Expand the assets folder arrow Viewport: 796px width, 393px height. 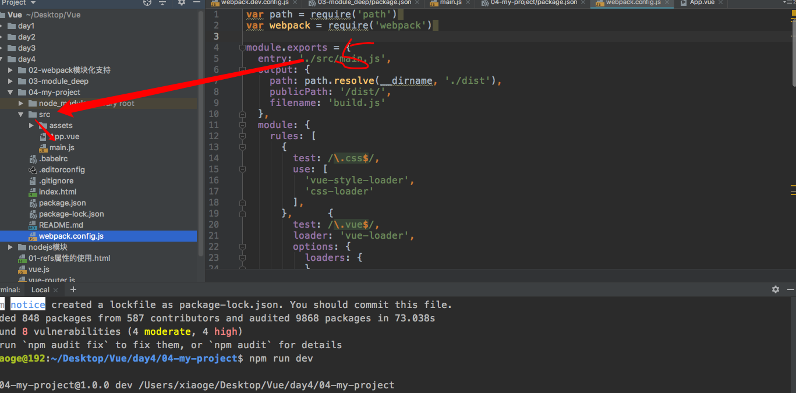tap(31, 126)
